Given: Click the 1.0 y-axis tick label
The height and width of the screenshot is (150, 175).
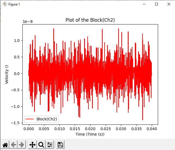Looking at the screenshot, I should point(17,41).
